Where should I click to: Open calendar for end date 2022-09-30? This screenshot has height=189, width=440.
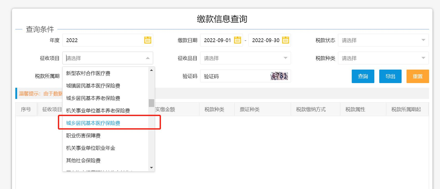(285, 40)
